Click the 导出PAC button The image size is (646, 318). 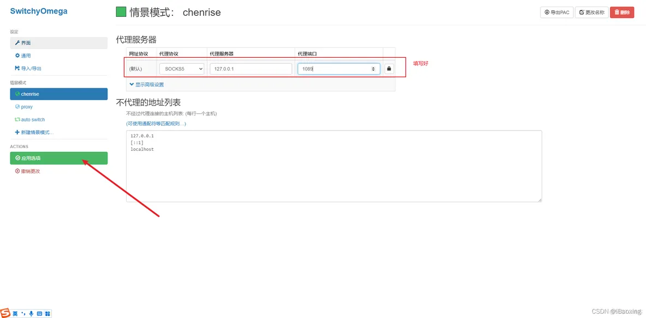point(557,13)
